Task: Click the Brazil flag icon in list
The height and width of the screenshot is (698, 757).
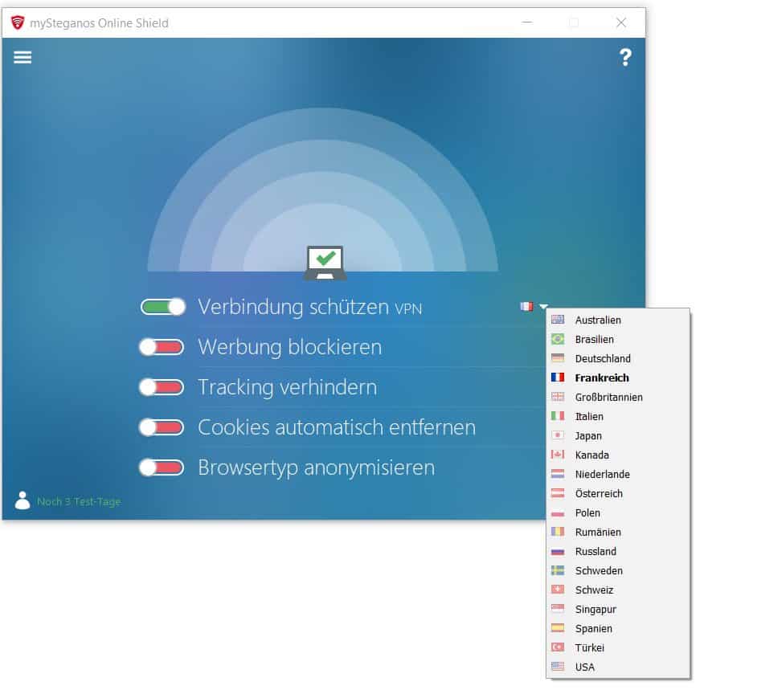Action: tap(558, 339)
